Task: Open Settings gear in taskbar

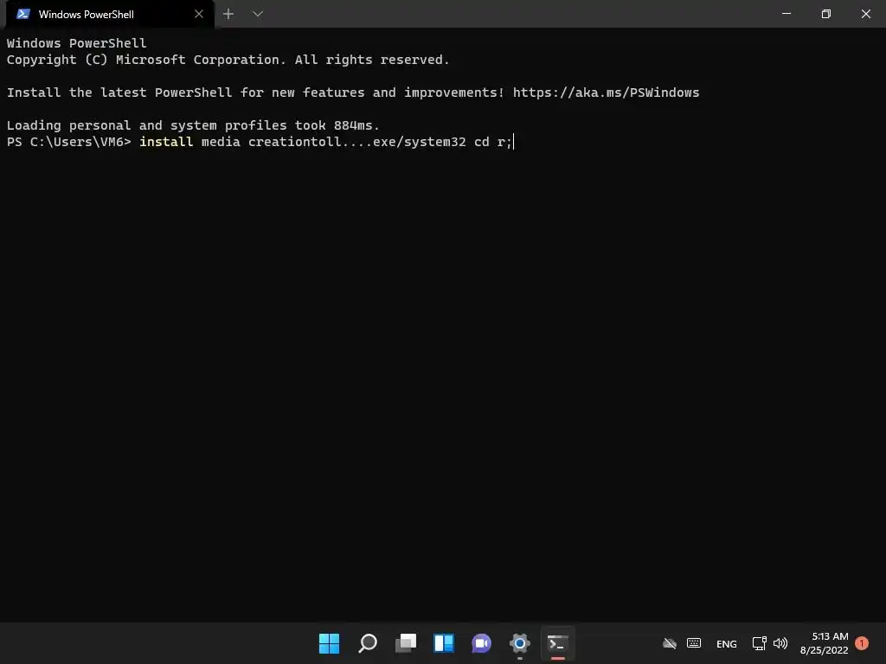Action: tap(520, 643)
